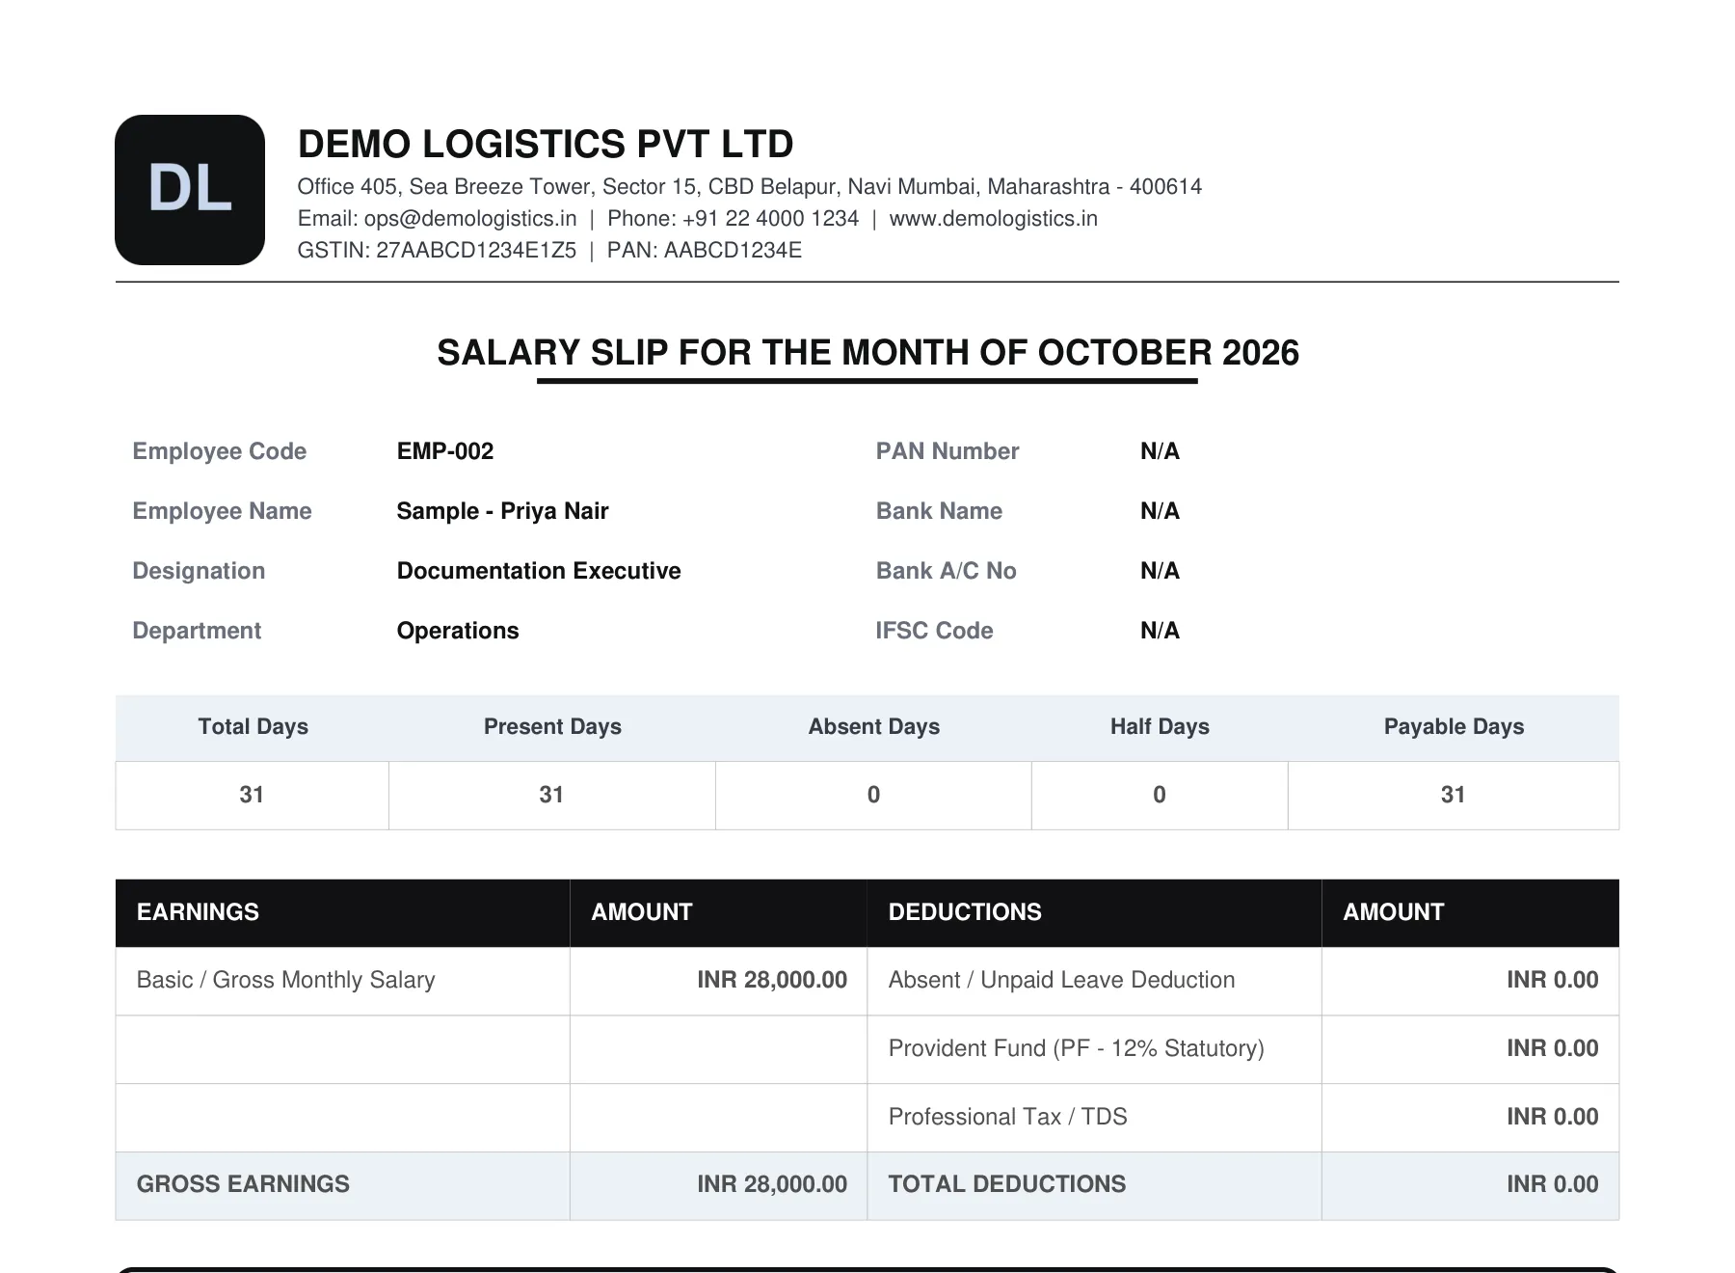Click the GROSS EARNINGS total label
The height and width of the screenshot is (1273, 1735).
(243, 1185)
